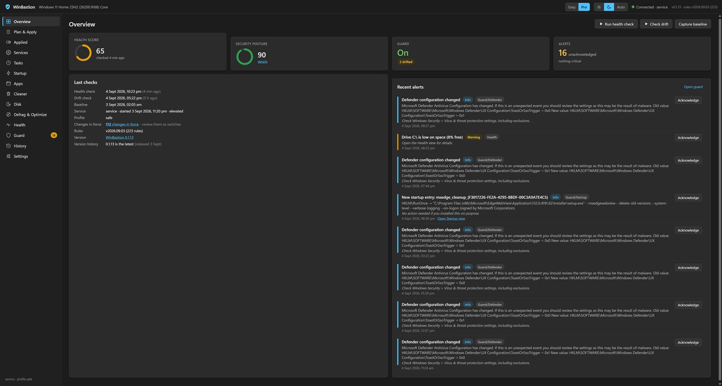Viewport: 722px width, 386px height.
Task: Click the Applied toggle-shaped sidebar icon
Action: [x=9, y=42]
